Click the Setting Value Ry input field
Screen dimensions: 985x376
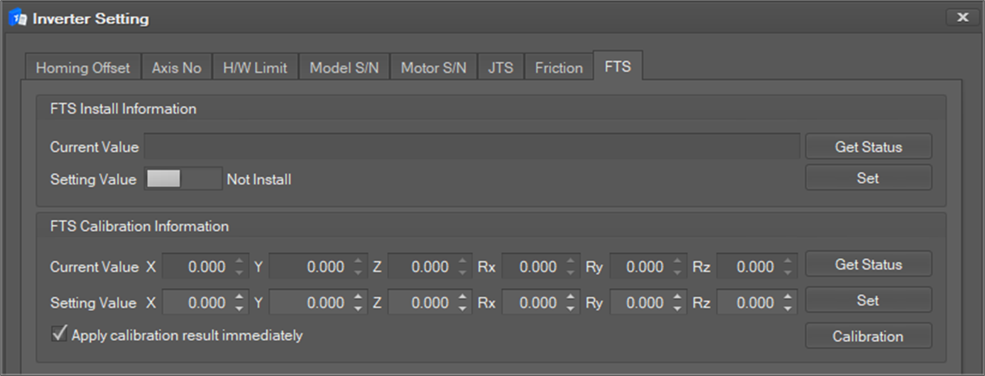point(639,302)
